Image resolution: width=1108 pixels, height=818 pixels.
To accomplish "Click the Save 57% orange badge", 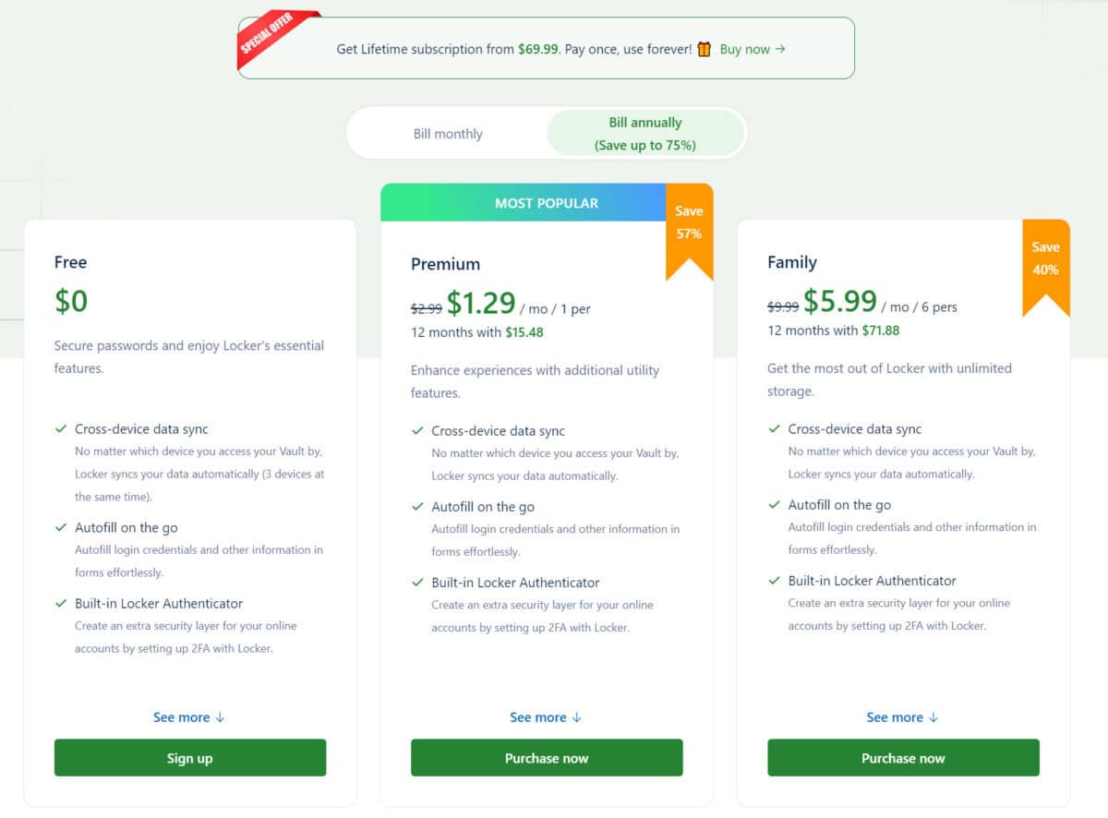I will pos(689,231).
